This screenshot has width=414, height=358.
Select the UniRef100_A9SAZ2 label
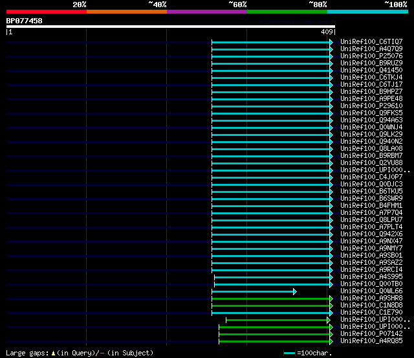(371, 263)
